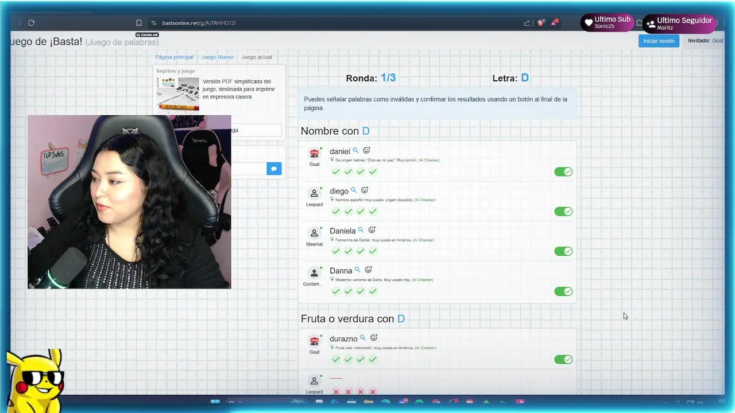Toggle validity switch for durazno
The width and height of the screenshot is (735, 413).
click(x=563, y=360)
